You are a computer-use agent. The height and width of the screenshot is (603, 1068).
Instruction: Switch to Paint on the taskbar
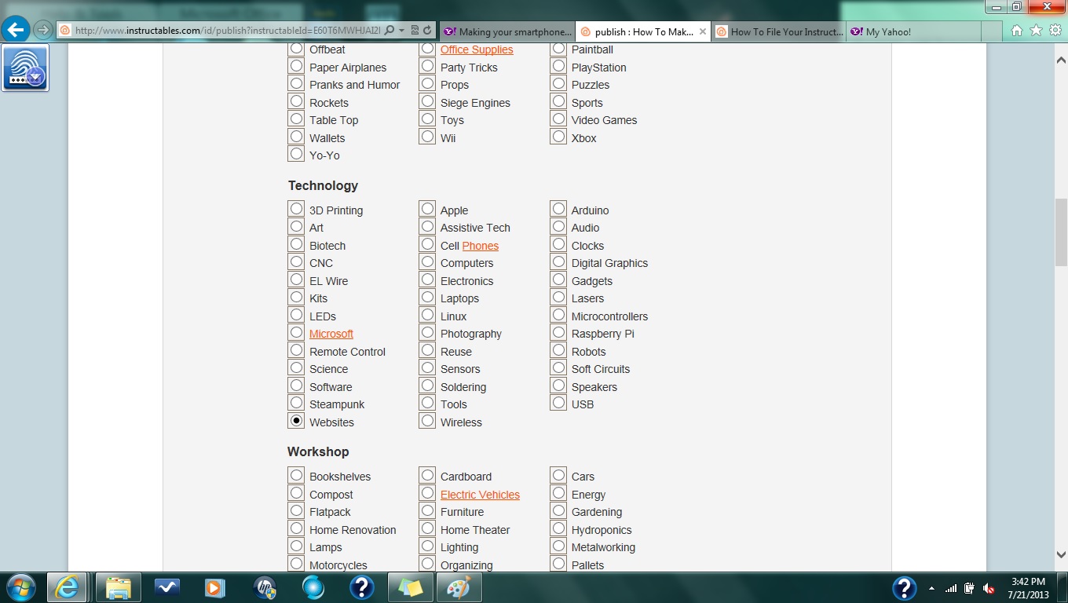coord(459,587)
